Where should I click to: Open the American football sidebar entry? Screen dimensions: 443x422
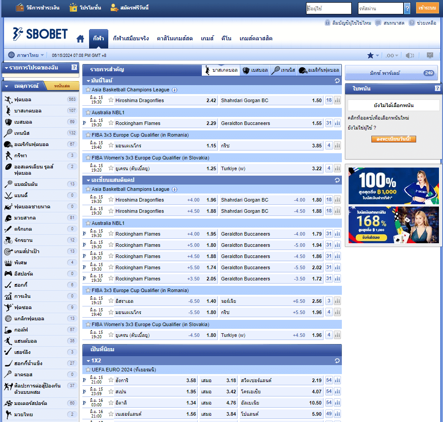(x=40, y=144)
